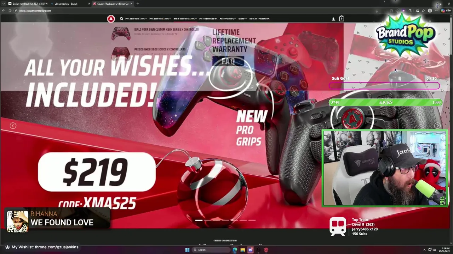The width and height of the screenshot is (453, 254).
Task: Go to next banner slide arrow
Action: pyautogui.click(x=437, y=126)
